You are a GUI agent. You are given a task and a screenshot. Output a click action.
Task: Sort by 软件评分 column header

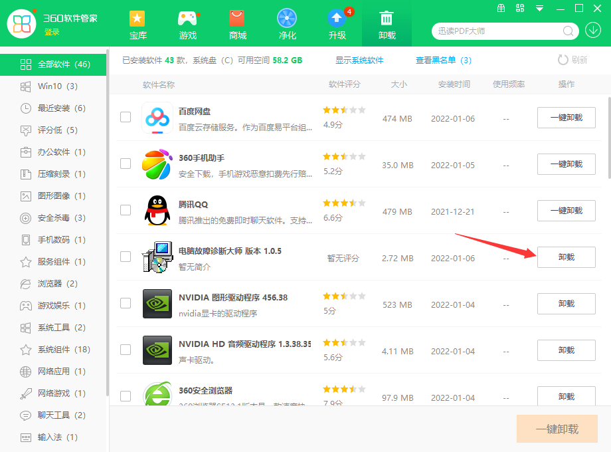point(345,84)
